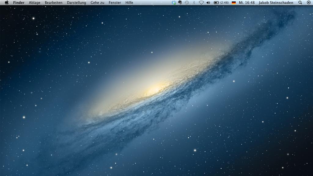The width and height of the screenshot is (313, 176).
Task: Open the Jakob Steinschaden user menu
Action: (x=276, y=2)
